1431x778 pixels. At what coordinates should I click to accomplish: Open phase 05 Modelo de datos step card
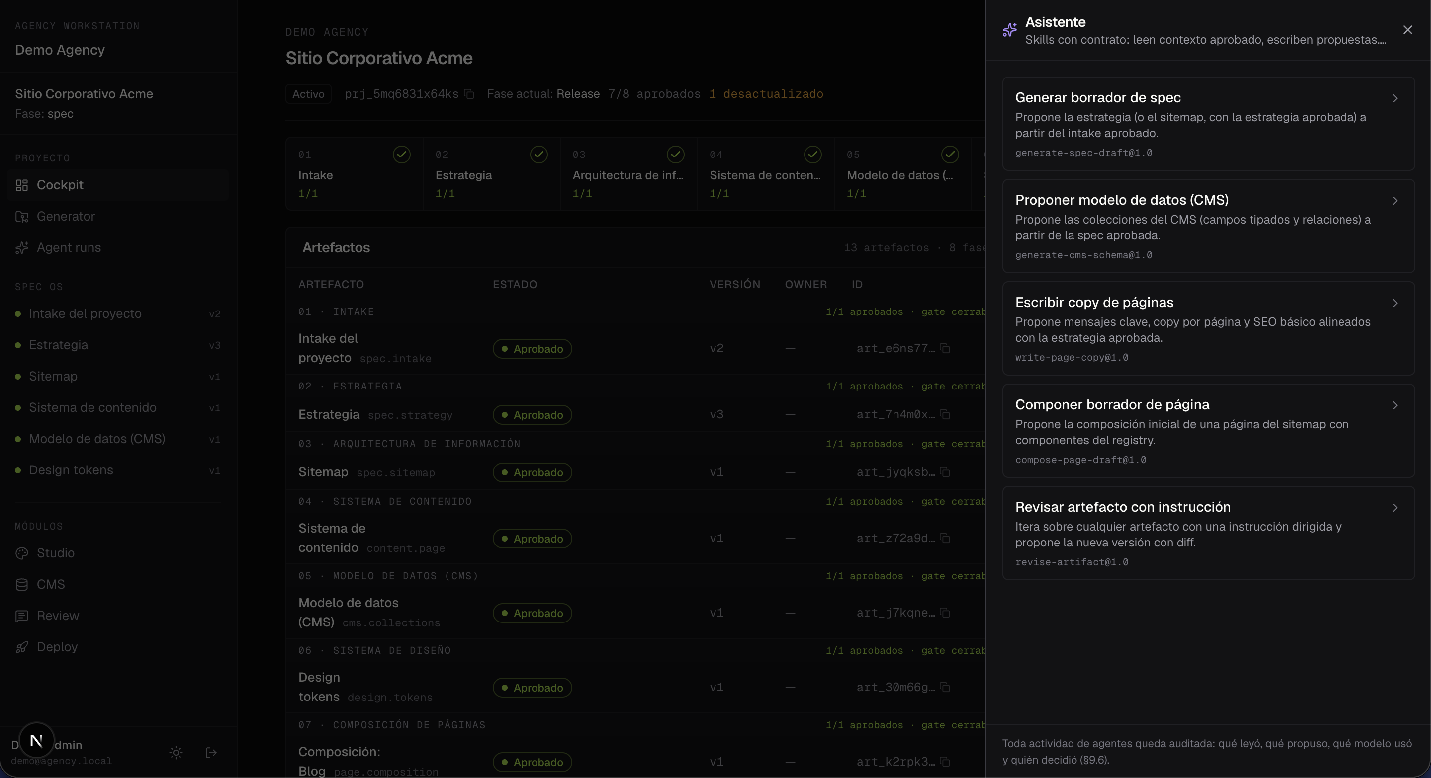pyautogui.click(x=903, y=174)
